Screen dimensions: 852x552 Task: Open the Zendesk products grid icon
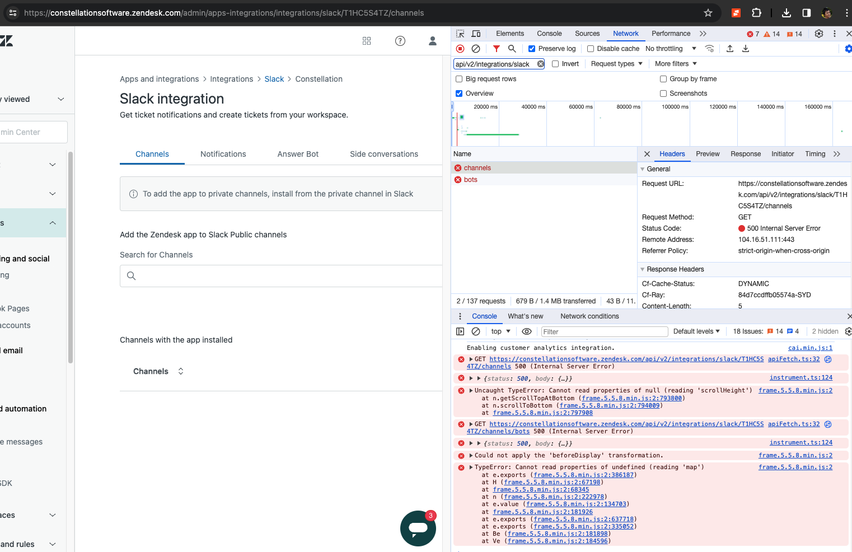(367, 41)
